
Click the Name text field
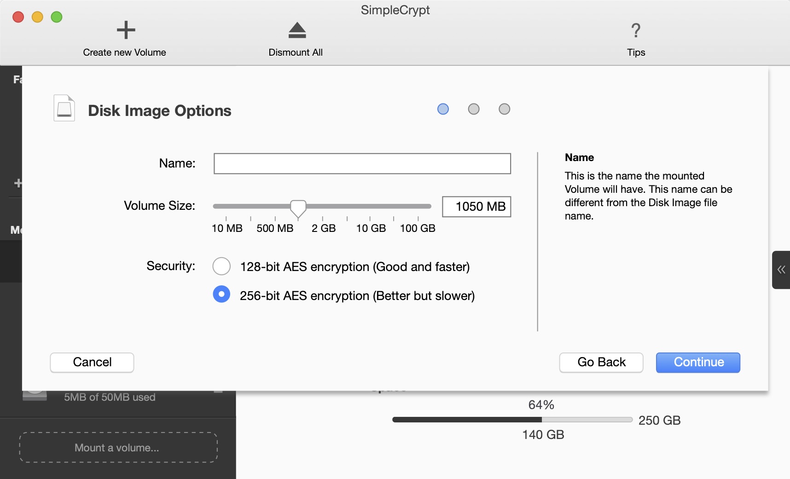click(362, 163)
